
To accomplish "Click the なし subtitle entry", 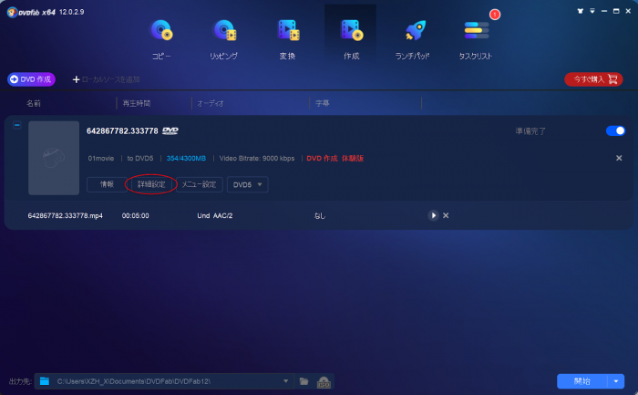I will (x=320, y=216).
